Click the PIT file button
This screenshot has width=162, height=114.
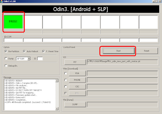(75, 62)
